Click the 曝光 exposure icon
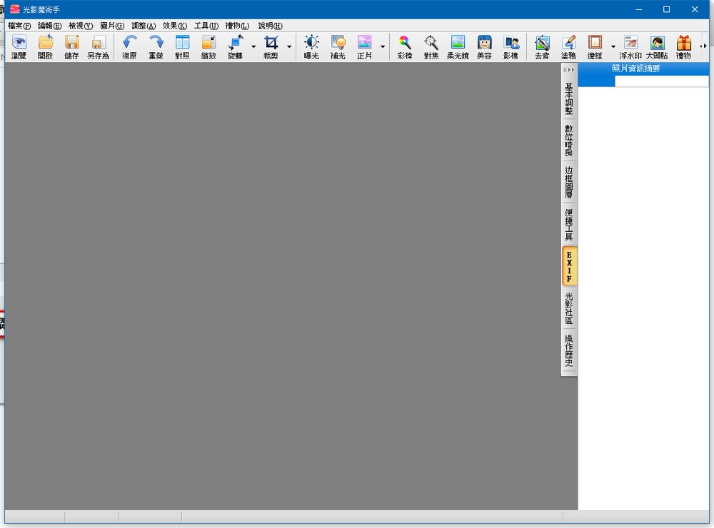Image resolution: width=714 pixels, height=528 pixels. 311,46
